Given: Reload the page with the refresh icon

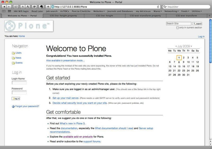Looking at the screenshot, I should click(x=158, y=7).
